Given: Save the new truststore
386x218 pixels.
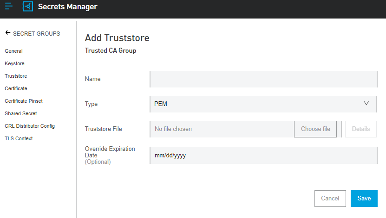Looking at the screenshot, I should [x=364, y=198].
